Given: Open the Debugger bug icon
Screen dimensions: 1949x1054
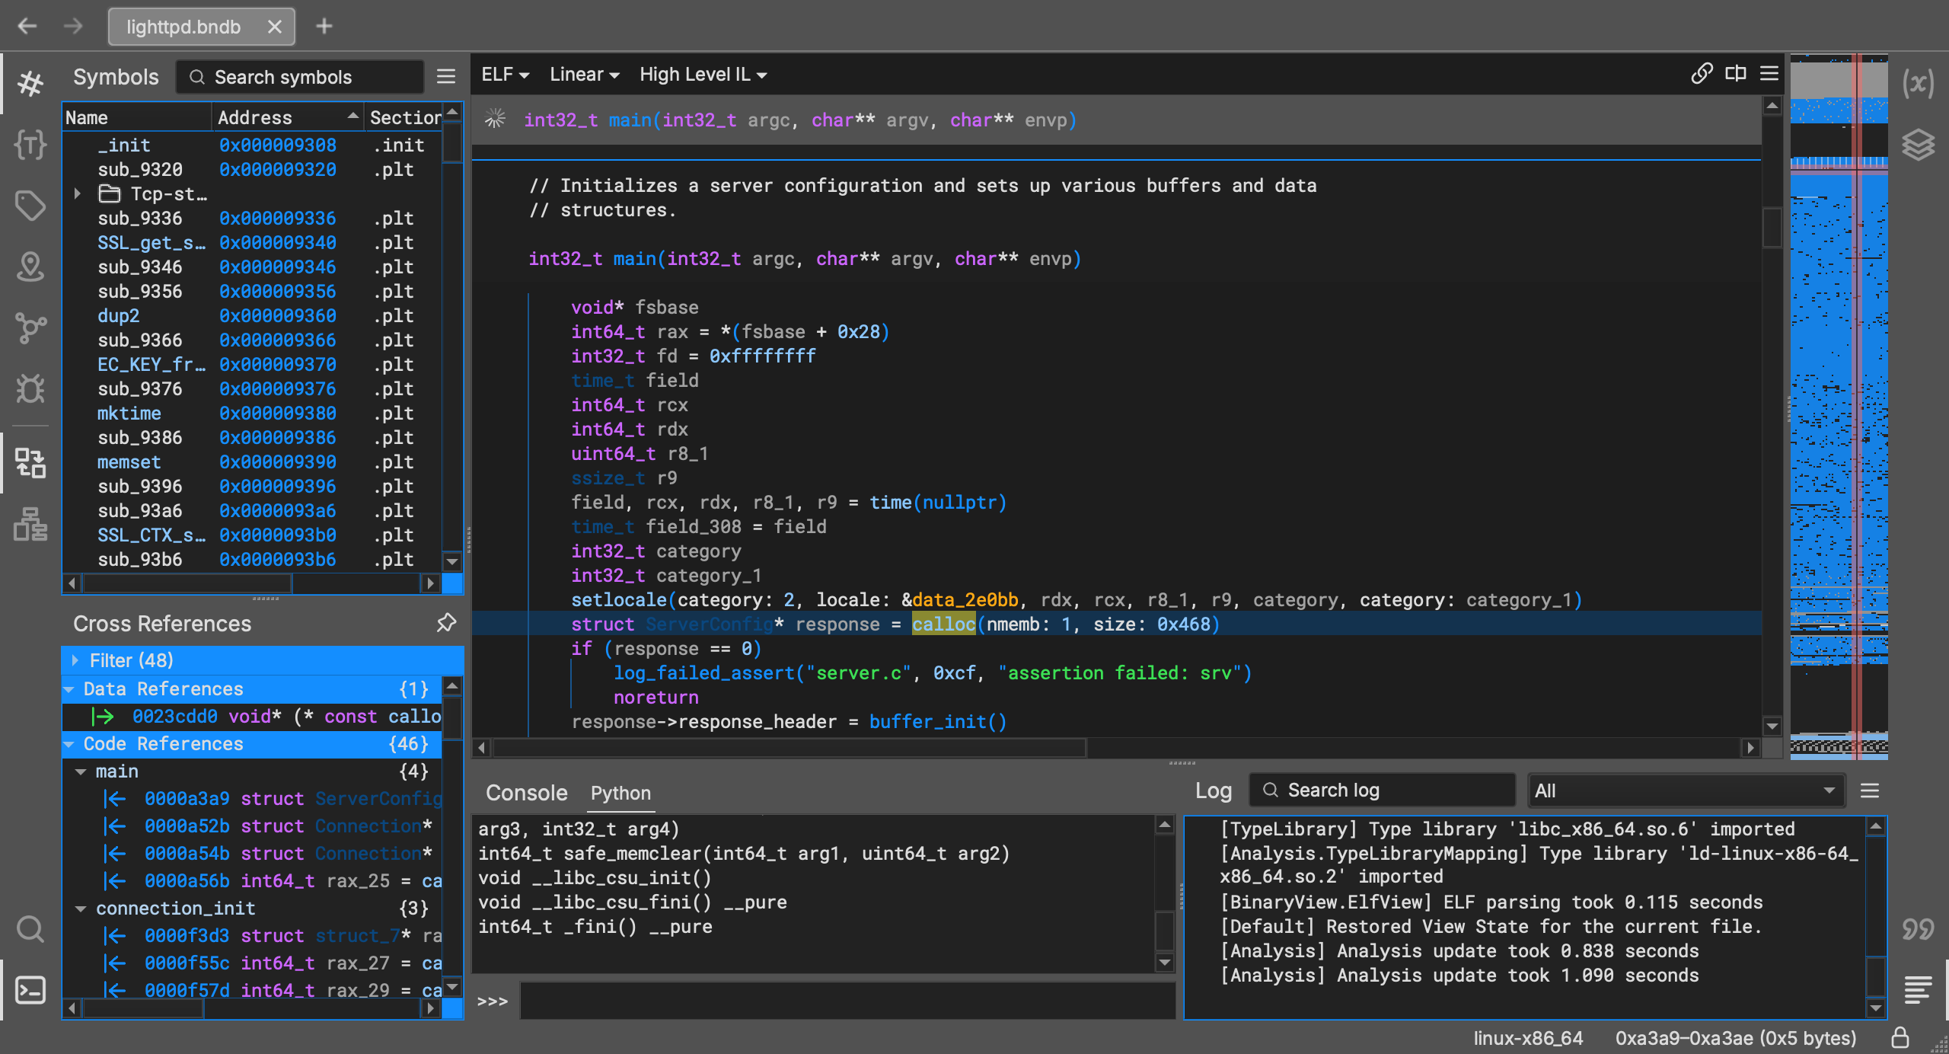Looking at the screenshot, I should tap(30, 388).
